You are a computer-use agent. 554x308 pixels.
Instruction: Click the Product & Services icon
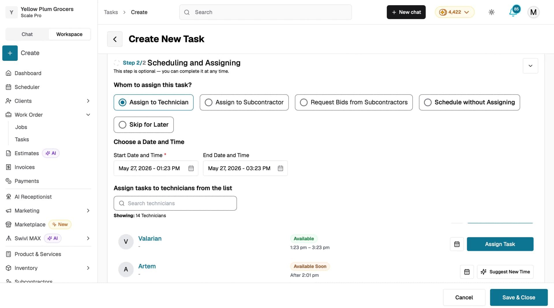8,254
